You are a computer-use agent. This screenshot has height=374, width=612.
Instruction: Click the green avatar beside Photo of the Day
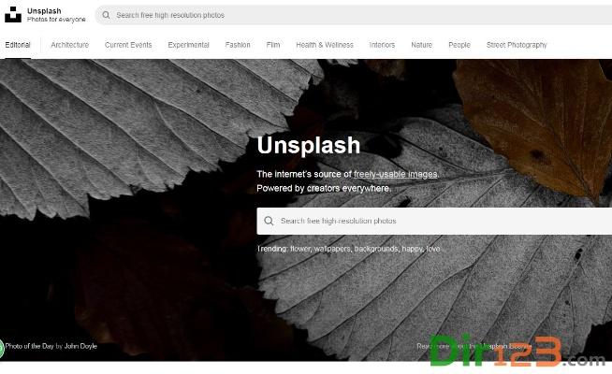[2, 348]
